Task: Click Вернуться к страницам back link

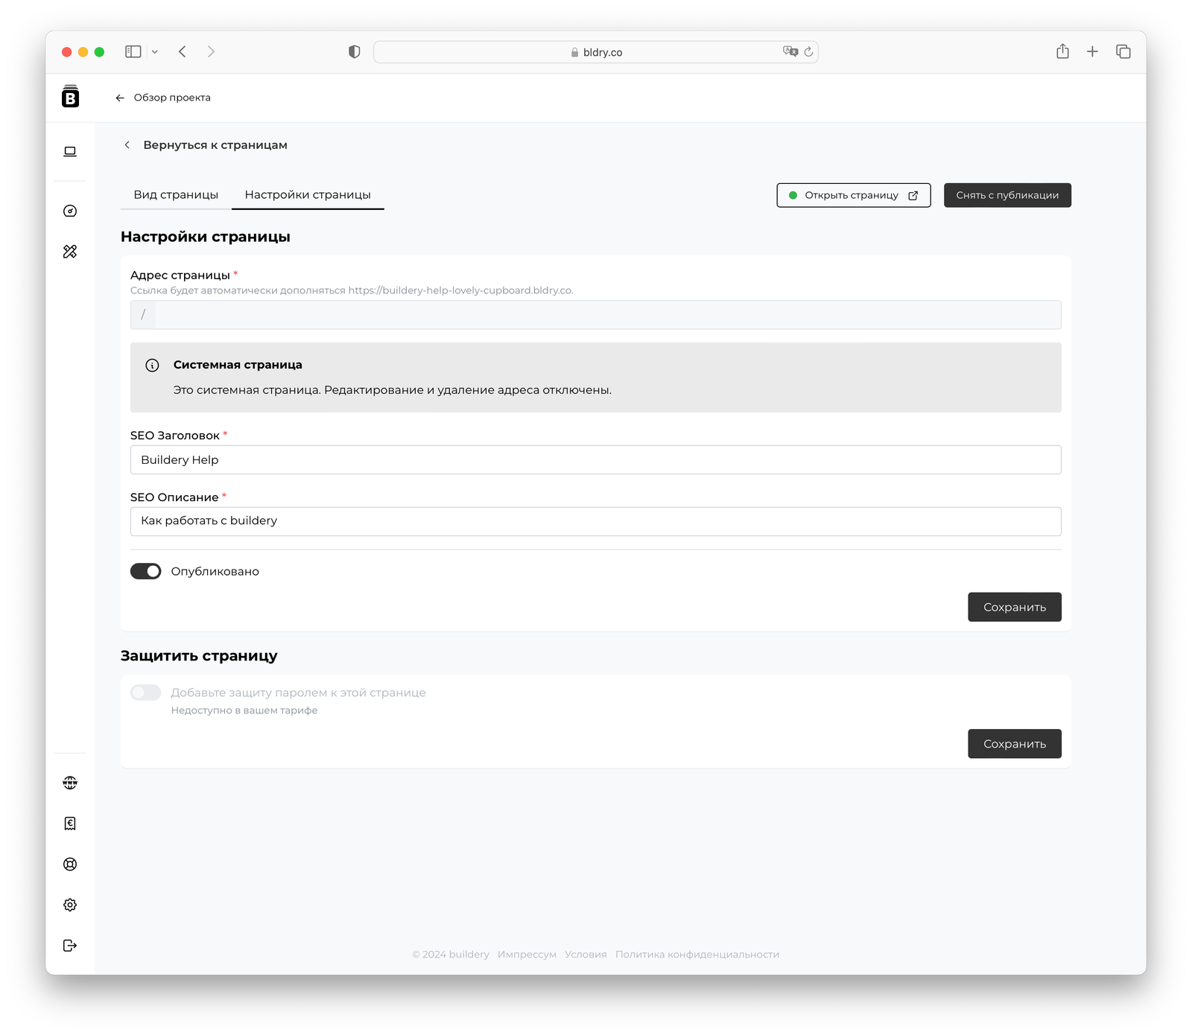Action: (215, 145)
